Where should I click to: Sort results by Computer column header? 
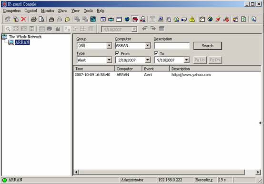click(128, 69)
